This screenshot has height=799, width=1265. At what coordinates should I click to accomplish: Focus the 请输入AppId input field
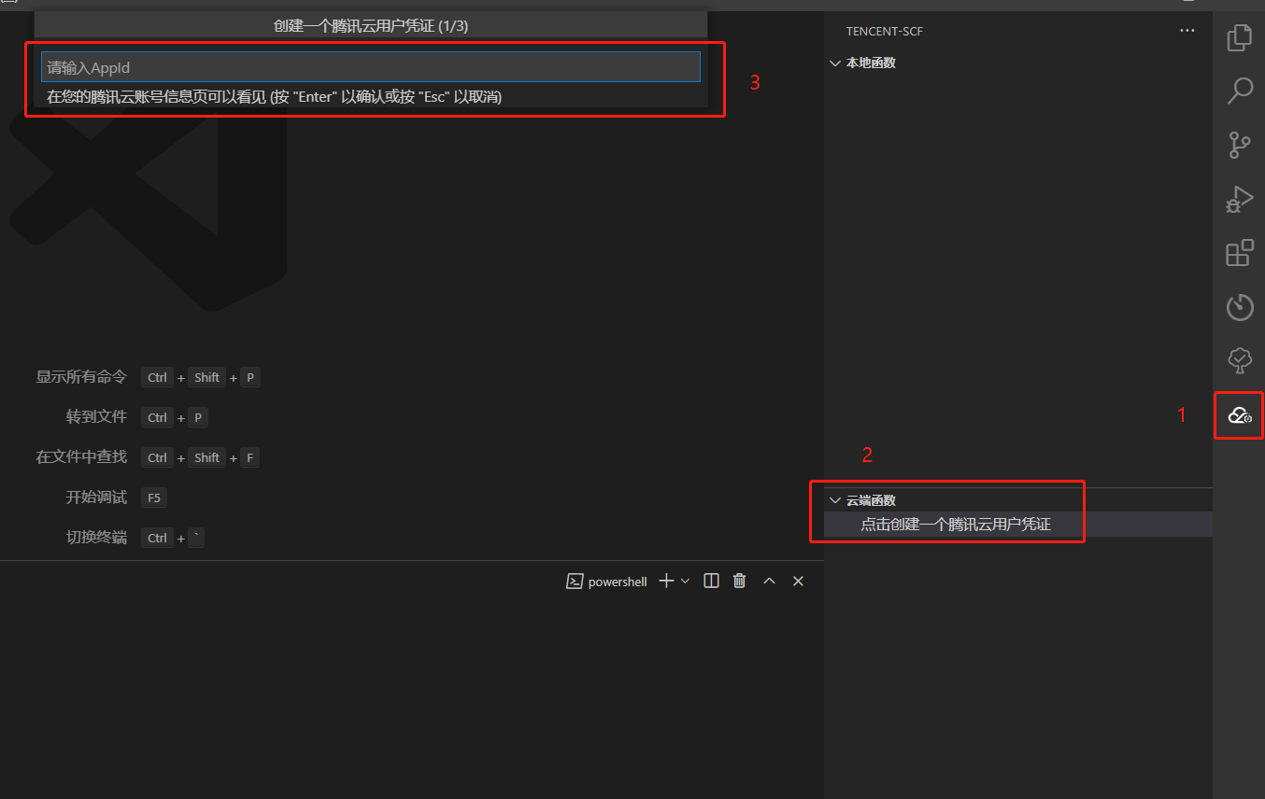click(x=371, y=67)
